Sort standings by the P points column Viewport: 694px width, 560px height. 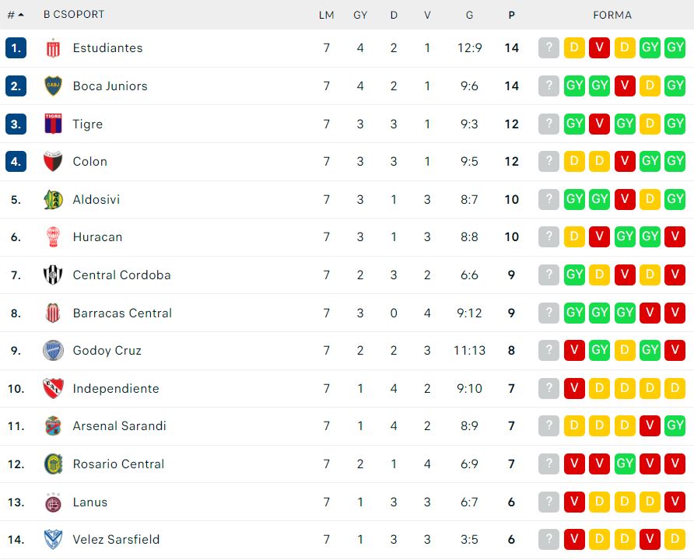tap(512, 15)
